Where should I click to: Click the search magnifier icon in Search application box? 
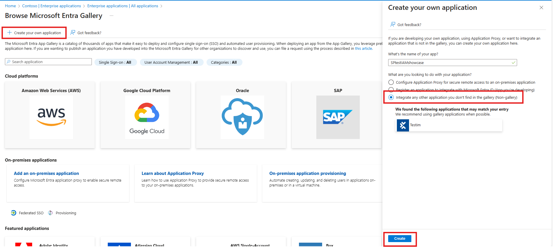coord(9,62)
